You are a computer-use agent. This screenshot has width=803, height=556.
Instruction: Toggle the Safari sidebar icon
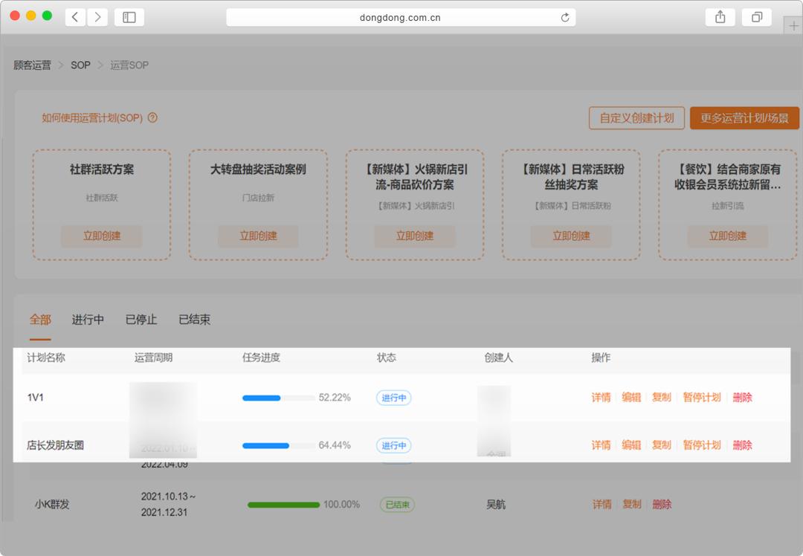pos(129,17)
